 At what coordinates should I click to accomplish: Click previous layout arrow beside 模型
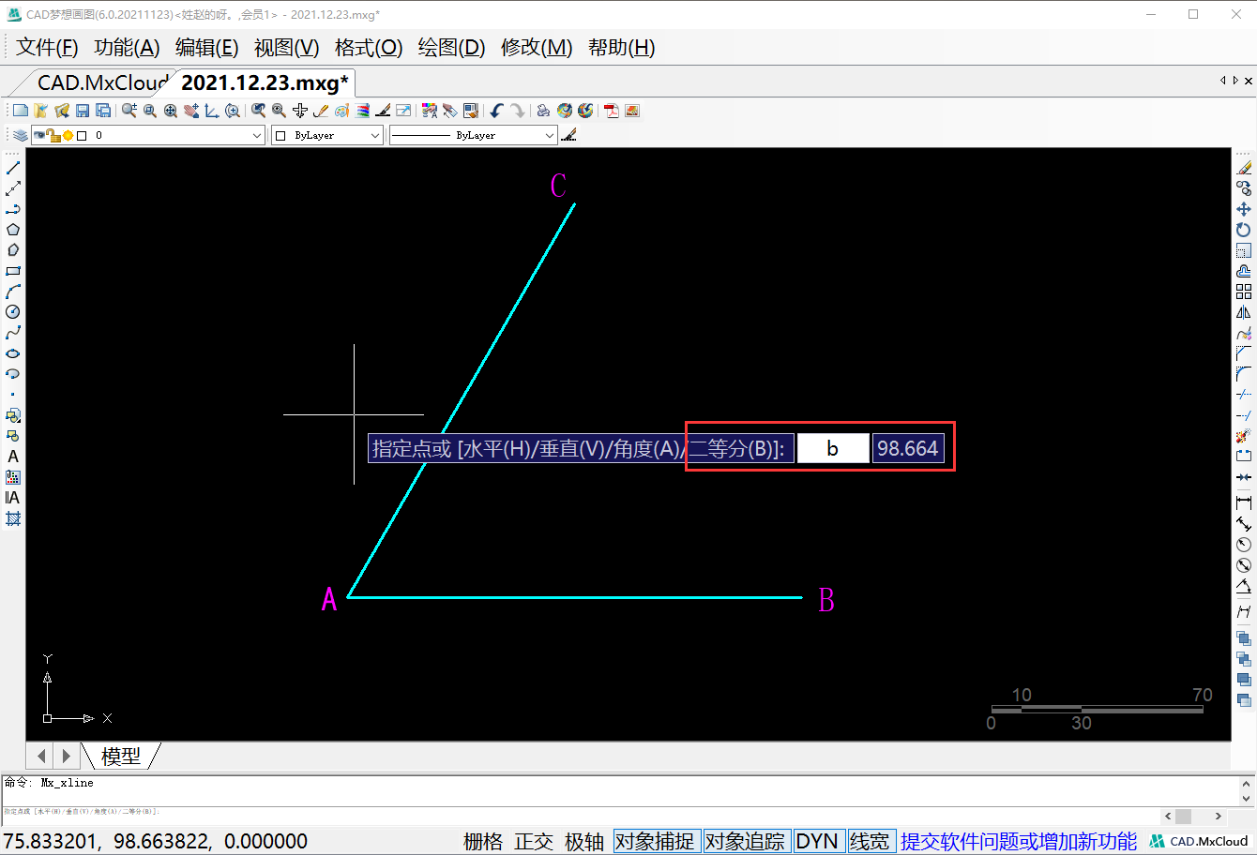pos(41,756)
